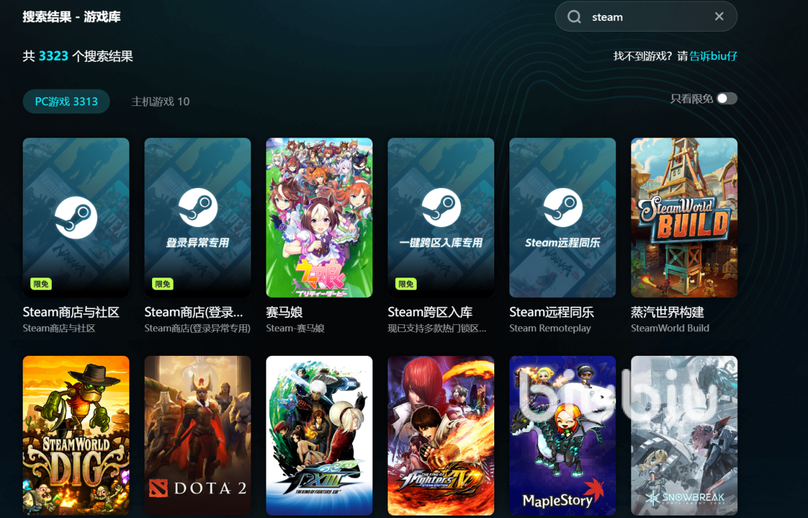Image resolution: width=808 pixels, height=518 pixels.
Task: Select the MapleStory game cover
Action: point(562,435)
